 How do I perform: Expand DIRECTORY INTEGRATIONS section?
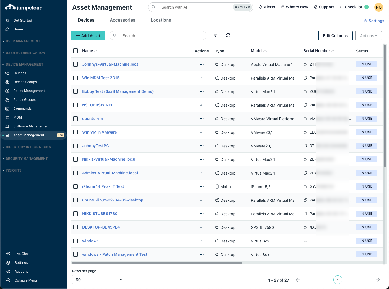pos(28,147)
